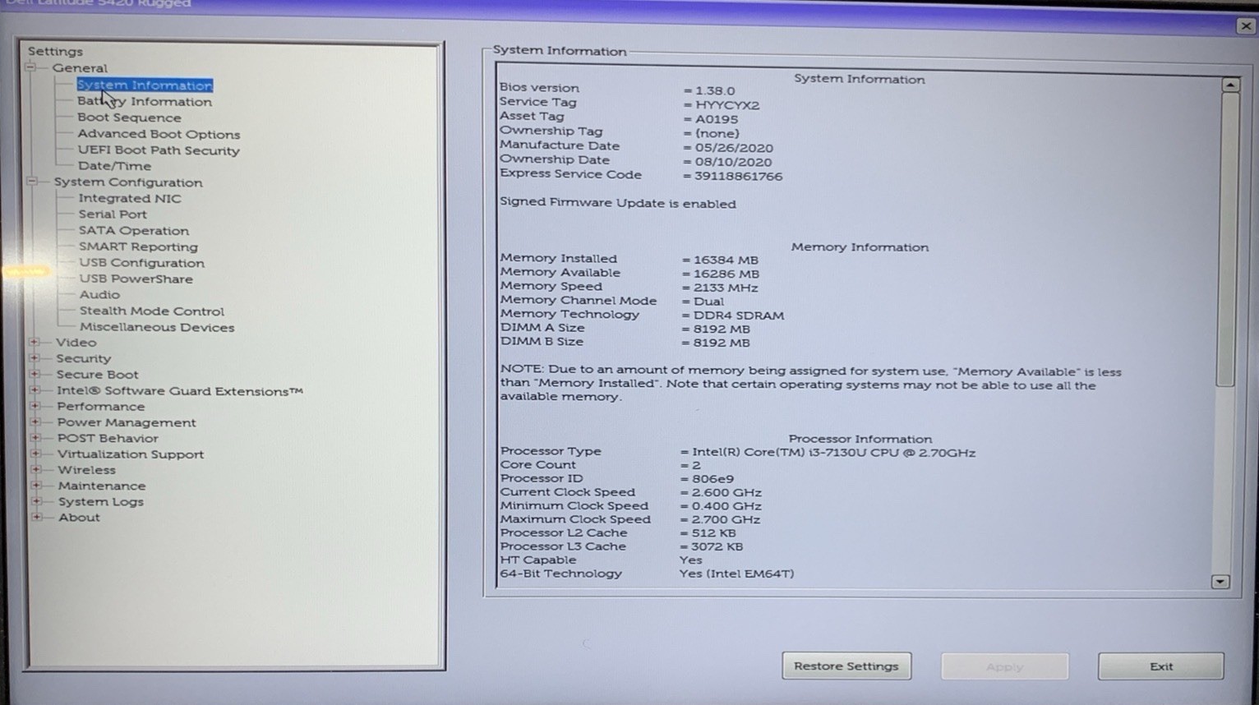Click Memory Installed value 16384 MB
This screenshot has width=1259, height=705.
[x=726, y=260]
